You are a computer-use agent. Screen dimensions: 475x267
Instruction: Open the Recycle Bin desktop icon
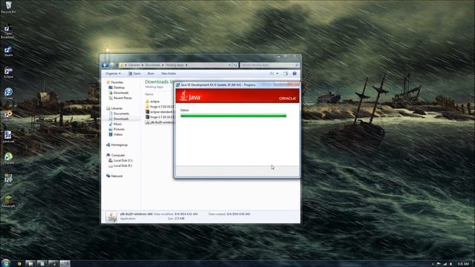tap(8, 7)
